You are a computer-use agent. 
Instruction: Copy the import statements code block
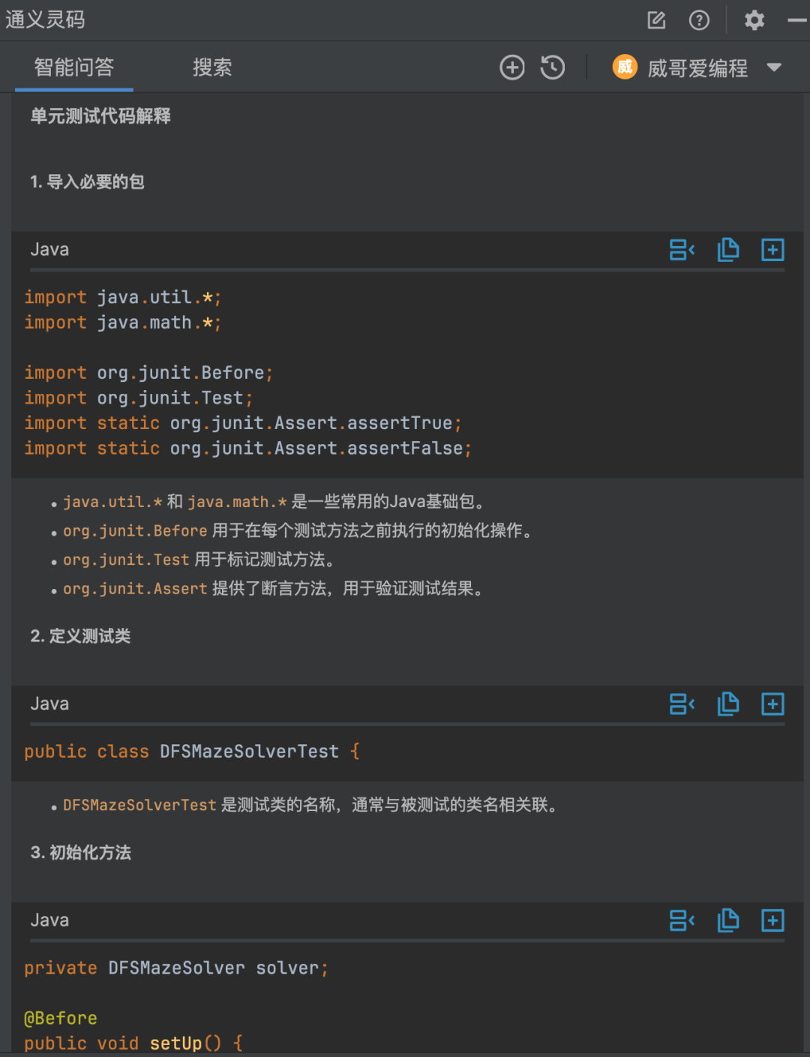[727, 250]
